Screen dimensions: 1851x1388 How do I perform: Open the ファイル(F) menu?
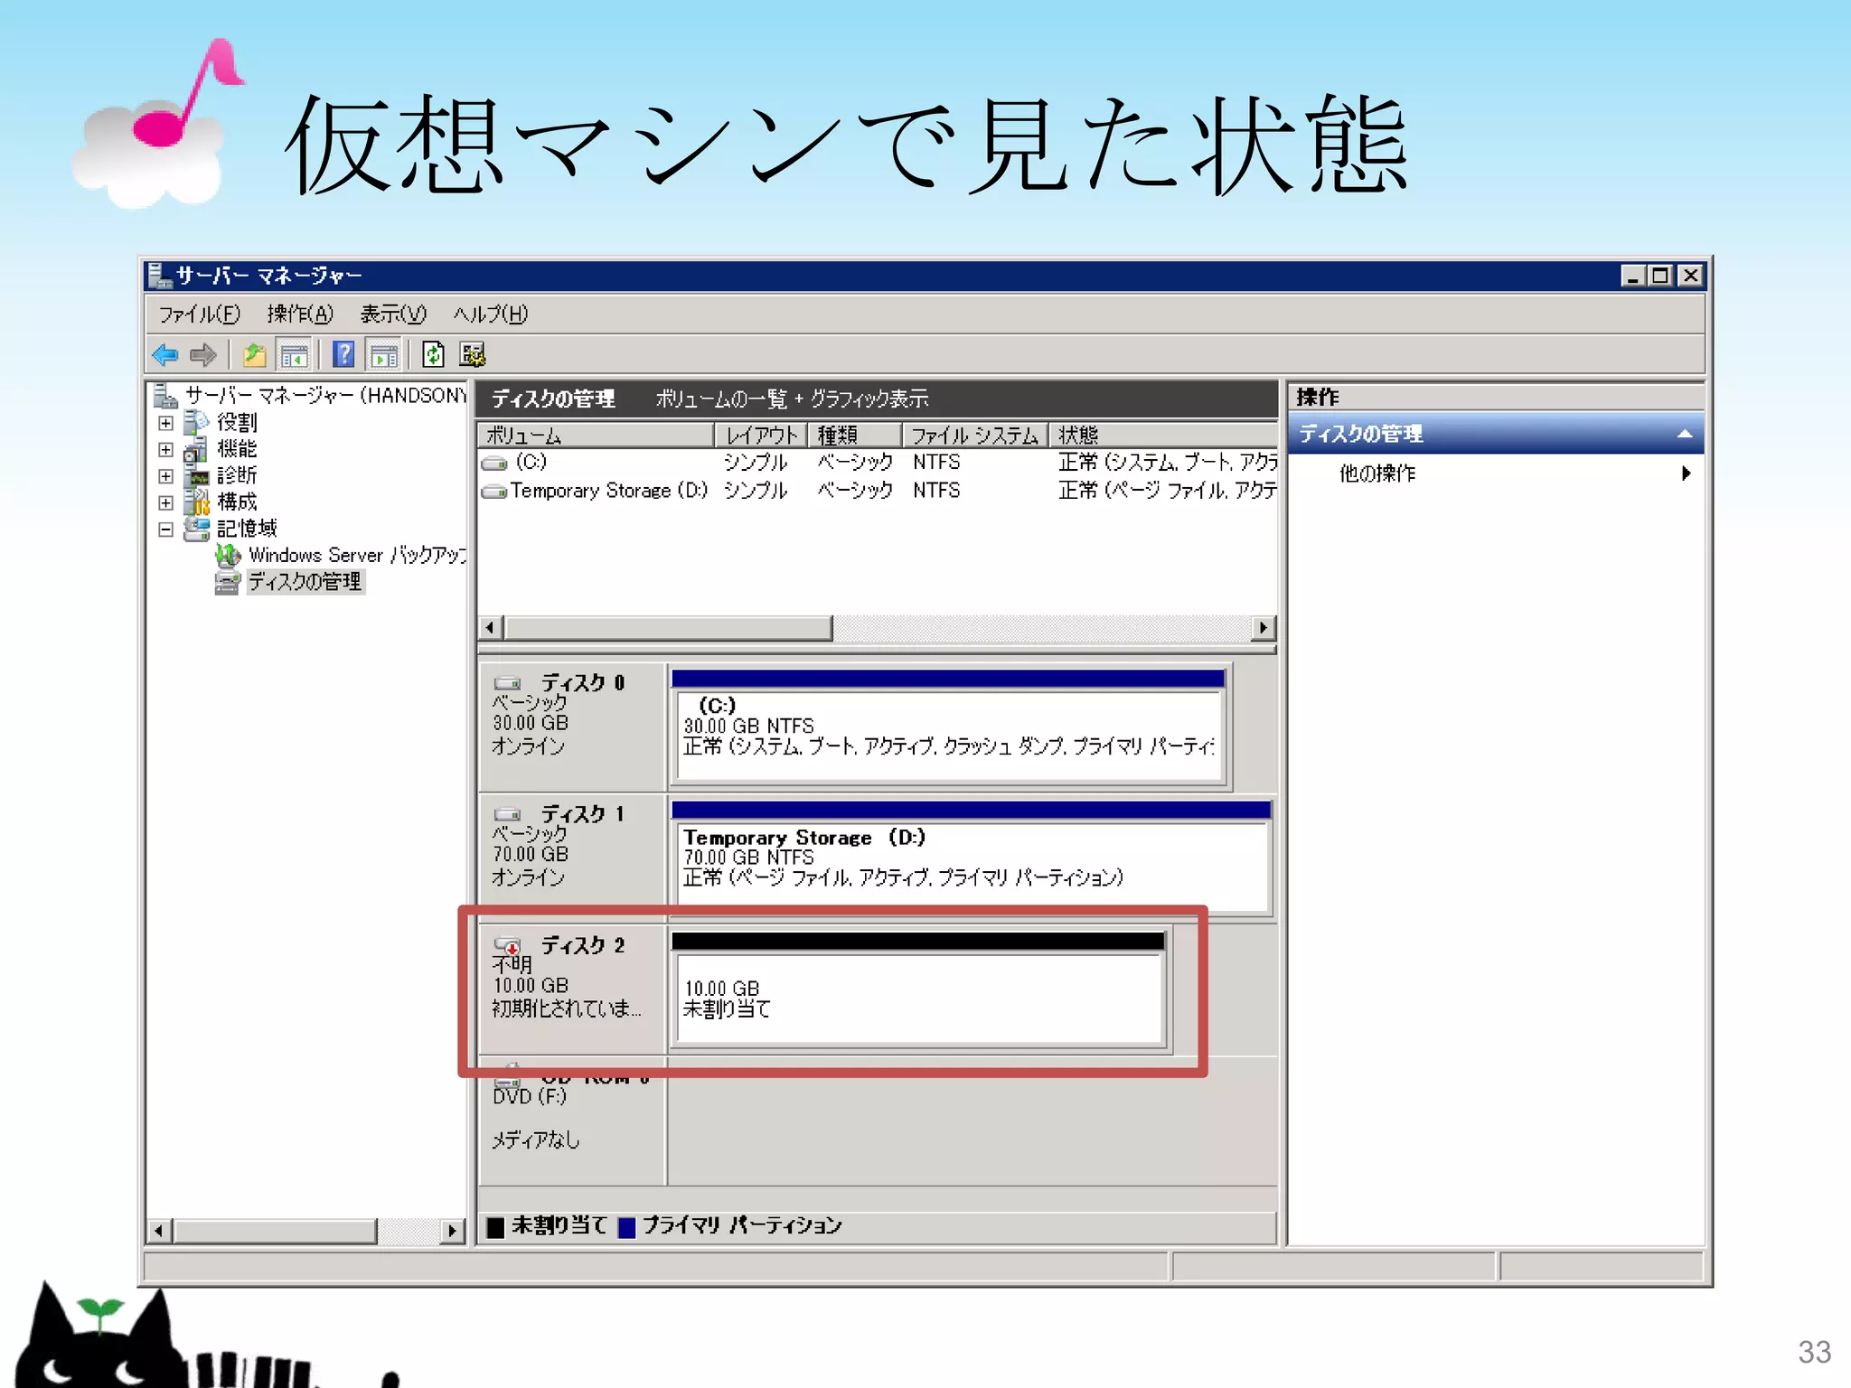pyautogui.click(x=199, y=314)
